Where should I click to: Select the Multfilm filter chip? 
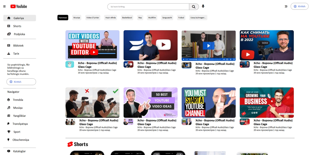tap(152, 18)
